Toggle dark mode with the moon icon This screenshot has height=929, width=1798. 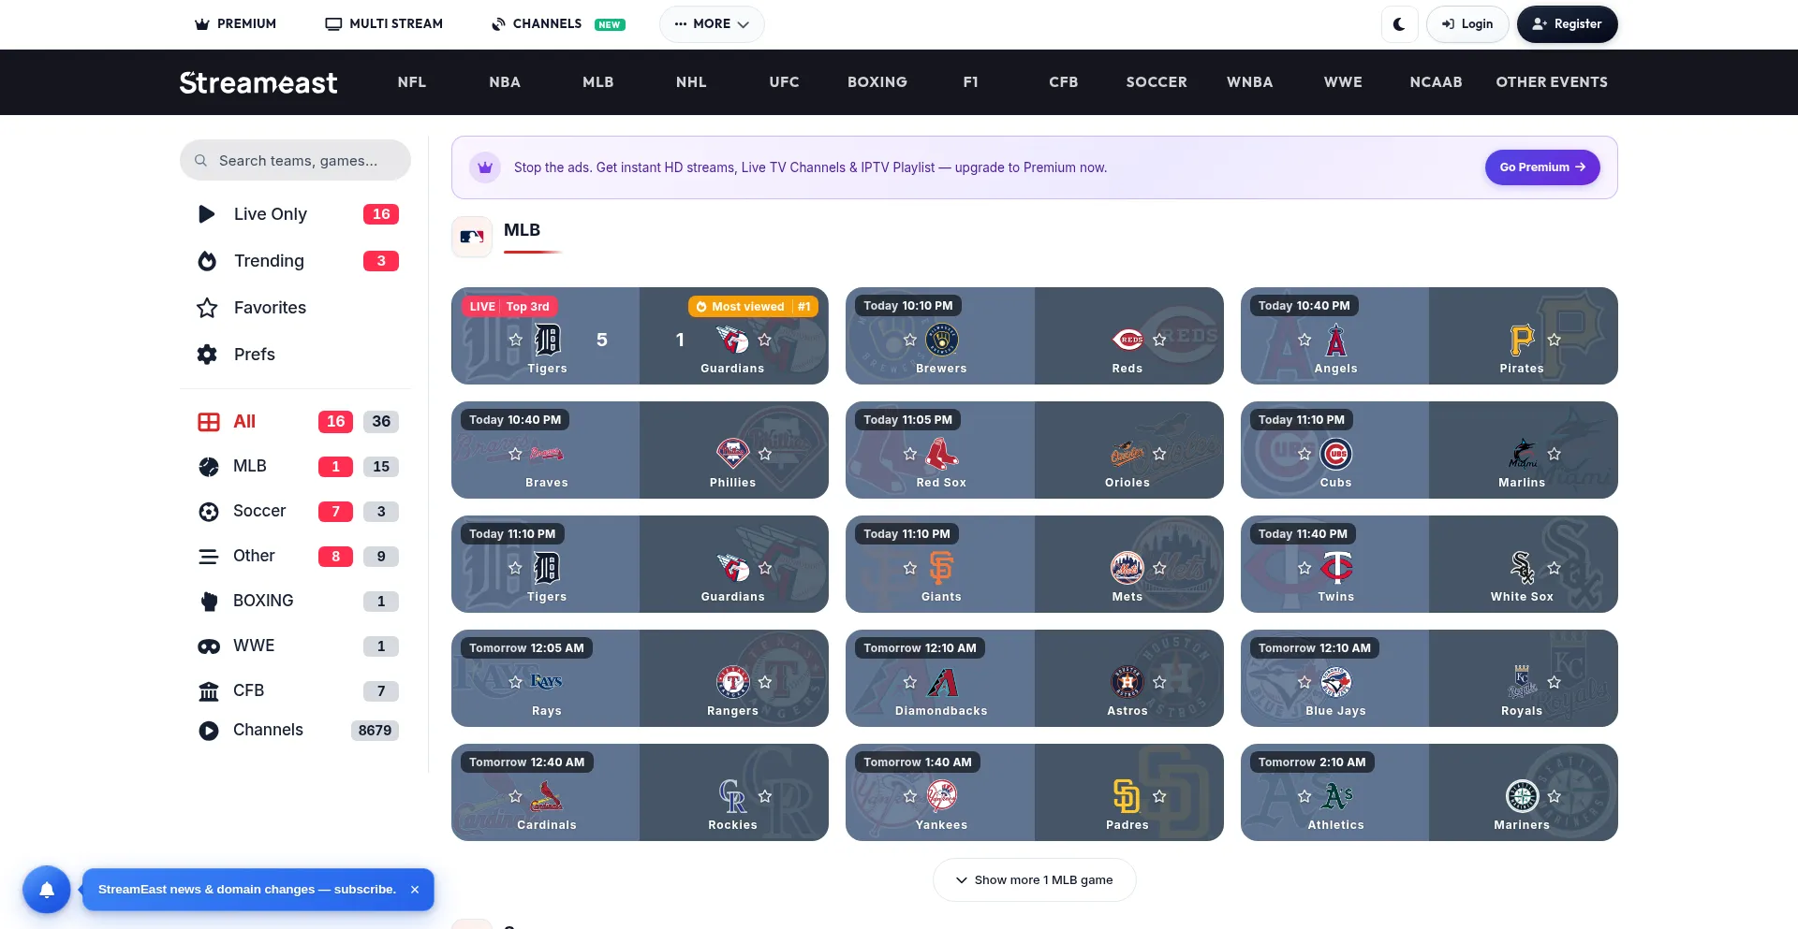[1399, 24]
